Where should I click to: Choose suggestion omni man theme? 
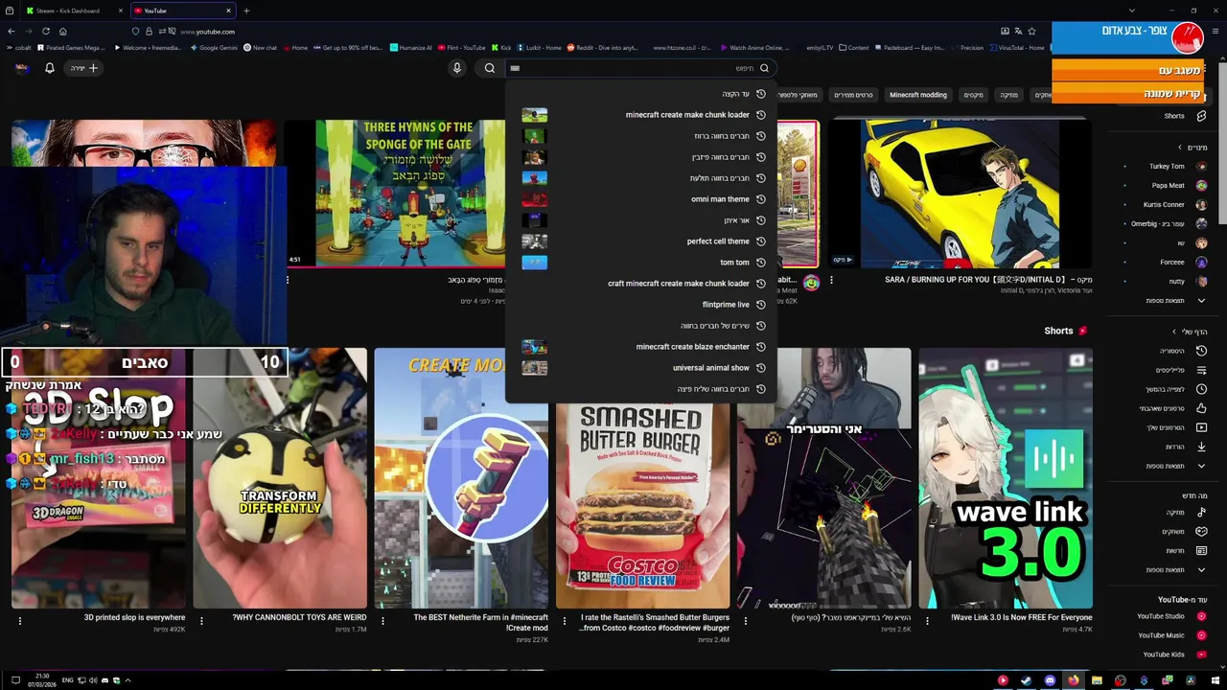pos(640,199)
